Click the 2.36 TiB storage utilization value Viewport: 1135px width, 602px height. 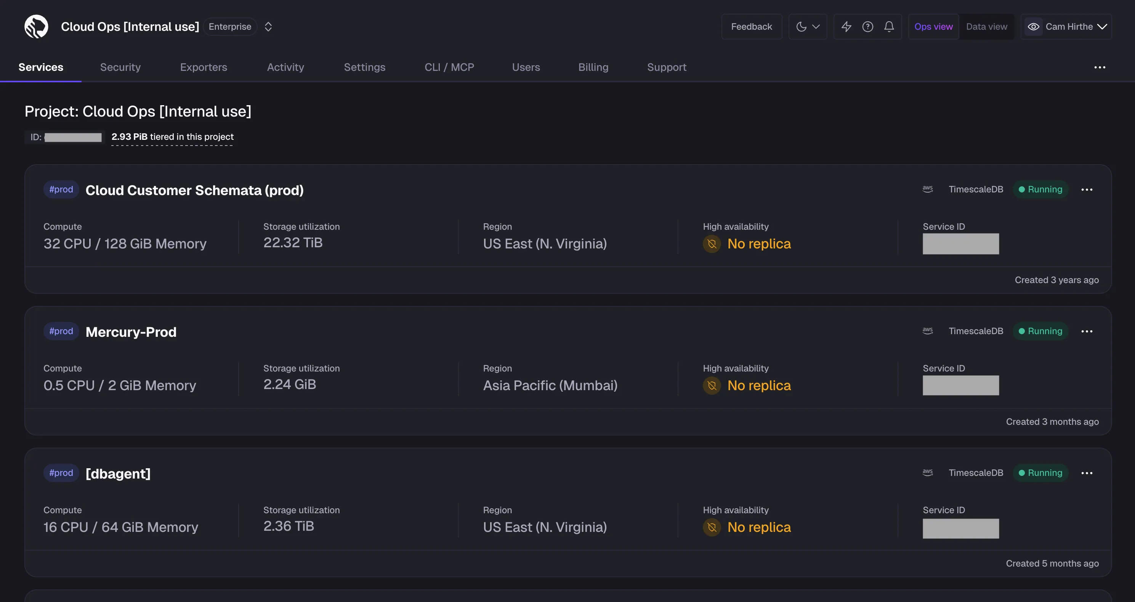[289, 526]
